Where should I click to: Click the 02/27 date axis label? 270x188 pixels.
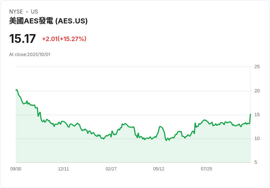[x=111, y=169]
